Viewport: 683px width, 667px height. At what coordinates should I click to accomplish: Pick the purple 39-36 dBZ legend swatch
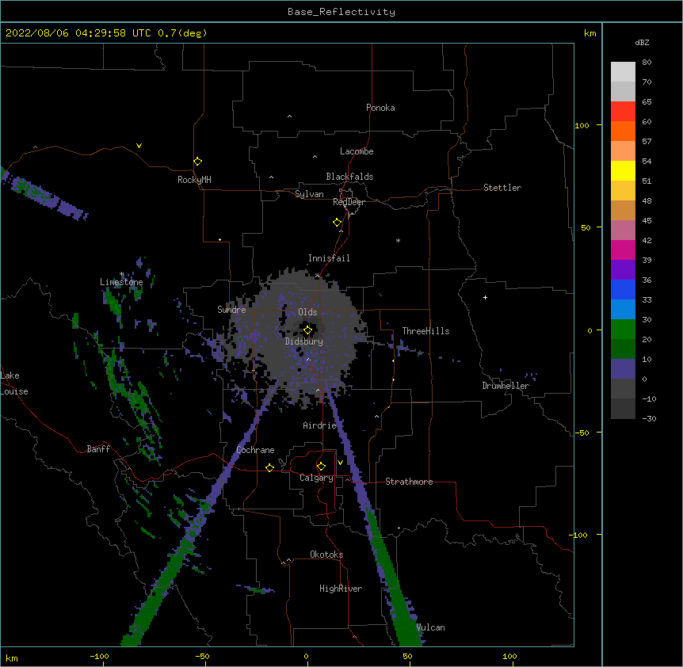[x=623, y=270]
